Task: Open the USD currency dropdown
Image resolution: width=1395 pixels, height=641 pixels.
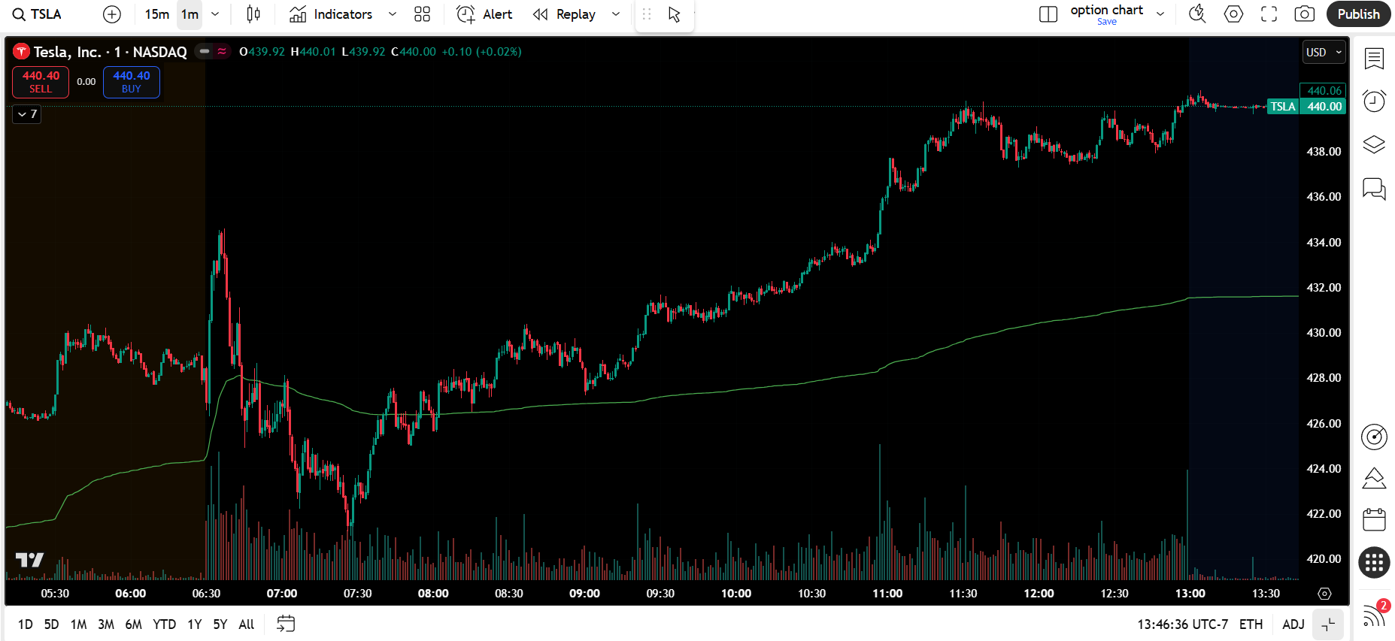Action: point(1324,52)
